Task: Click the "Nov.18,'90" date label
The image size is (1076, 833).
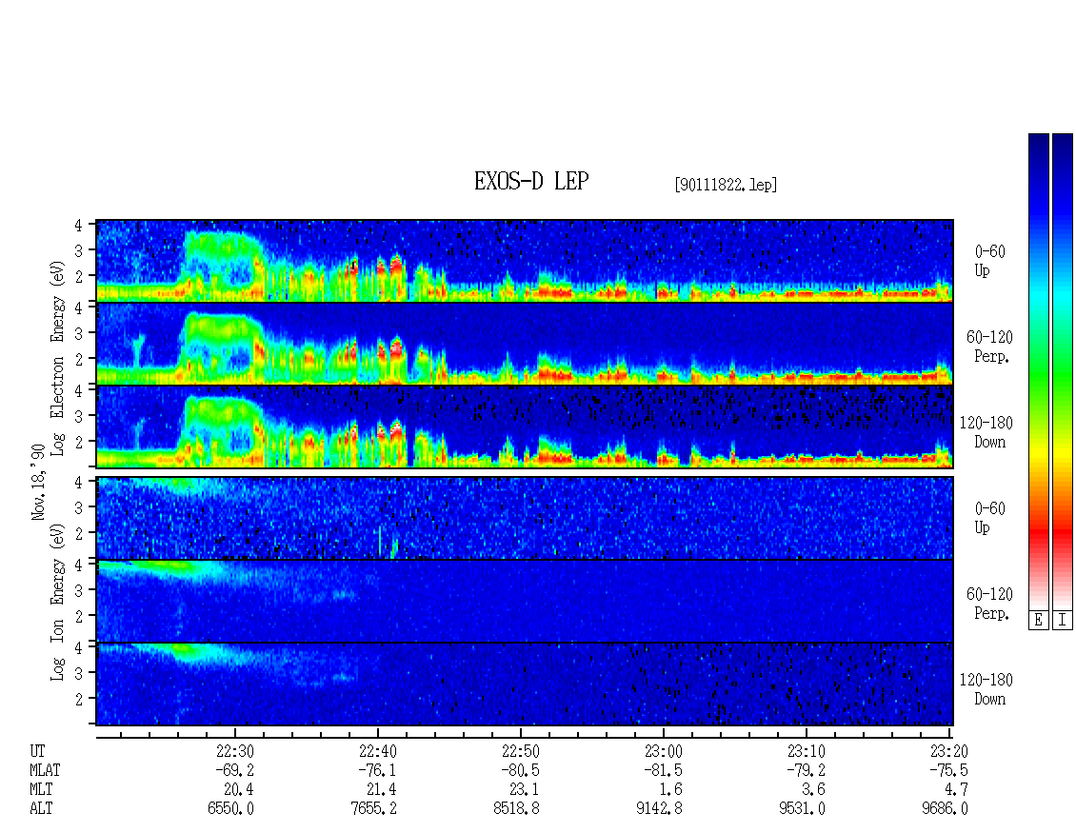Action: point(38,482)
